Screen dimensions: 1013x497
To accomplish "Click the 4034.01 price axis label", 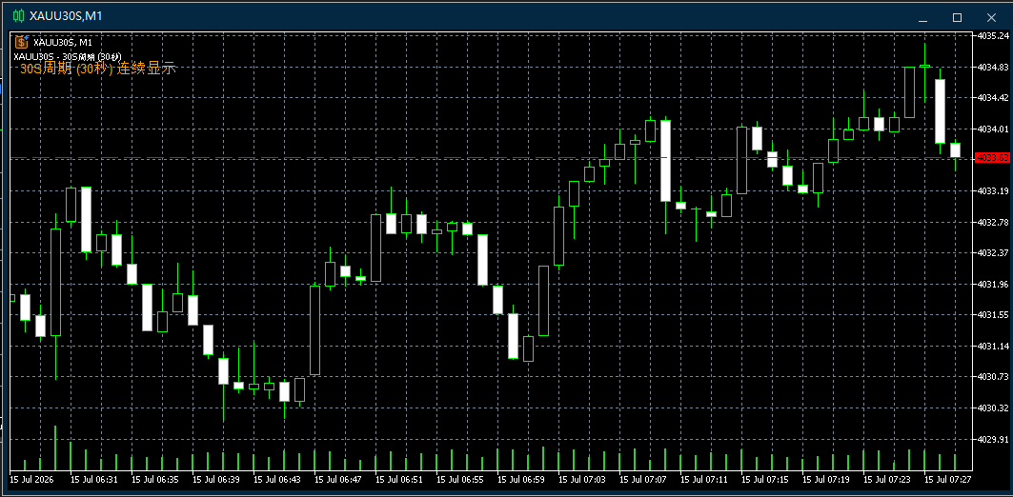I will pos(993,129).
